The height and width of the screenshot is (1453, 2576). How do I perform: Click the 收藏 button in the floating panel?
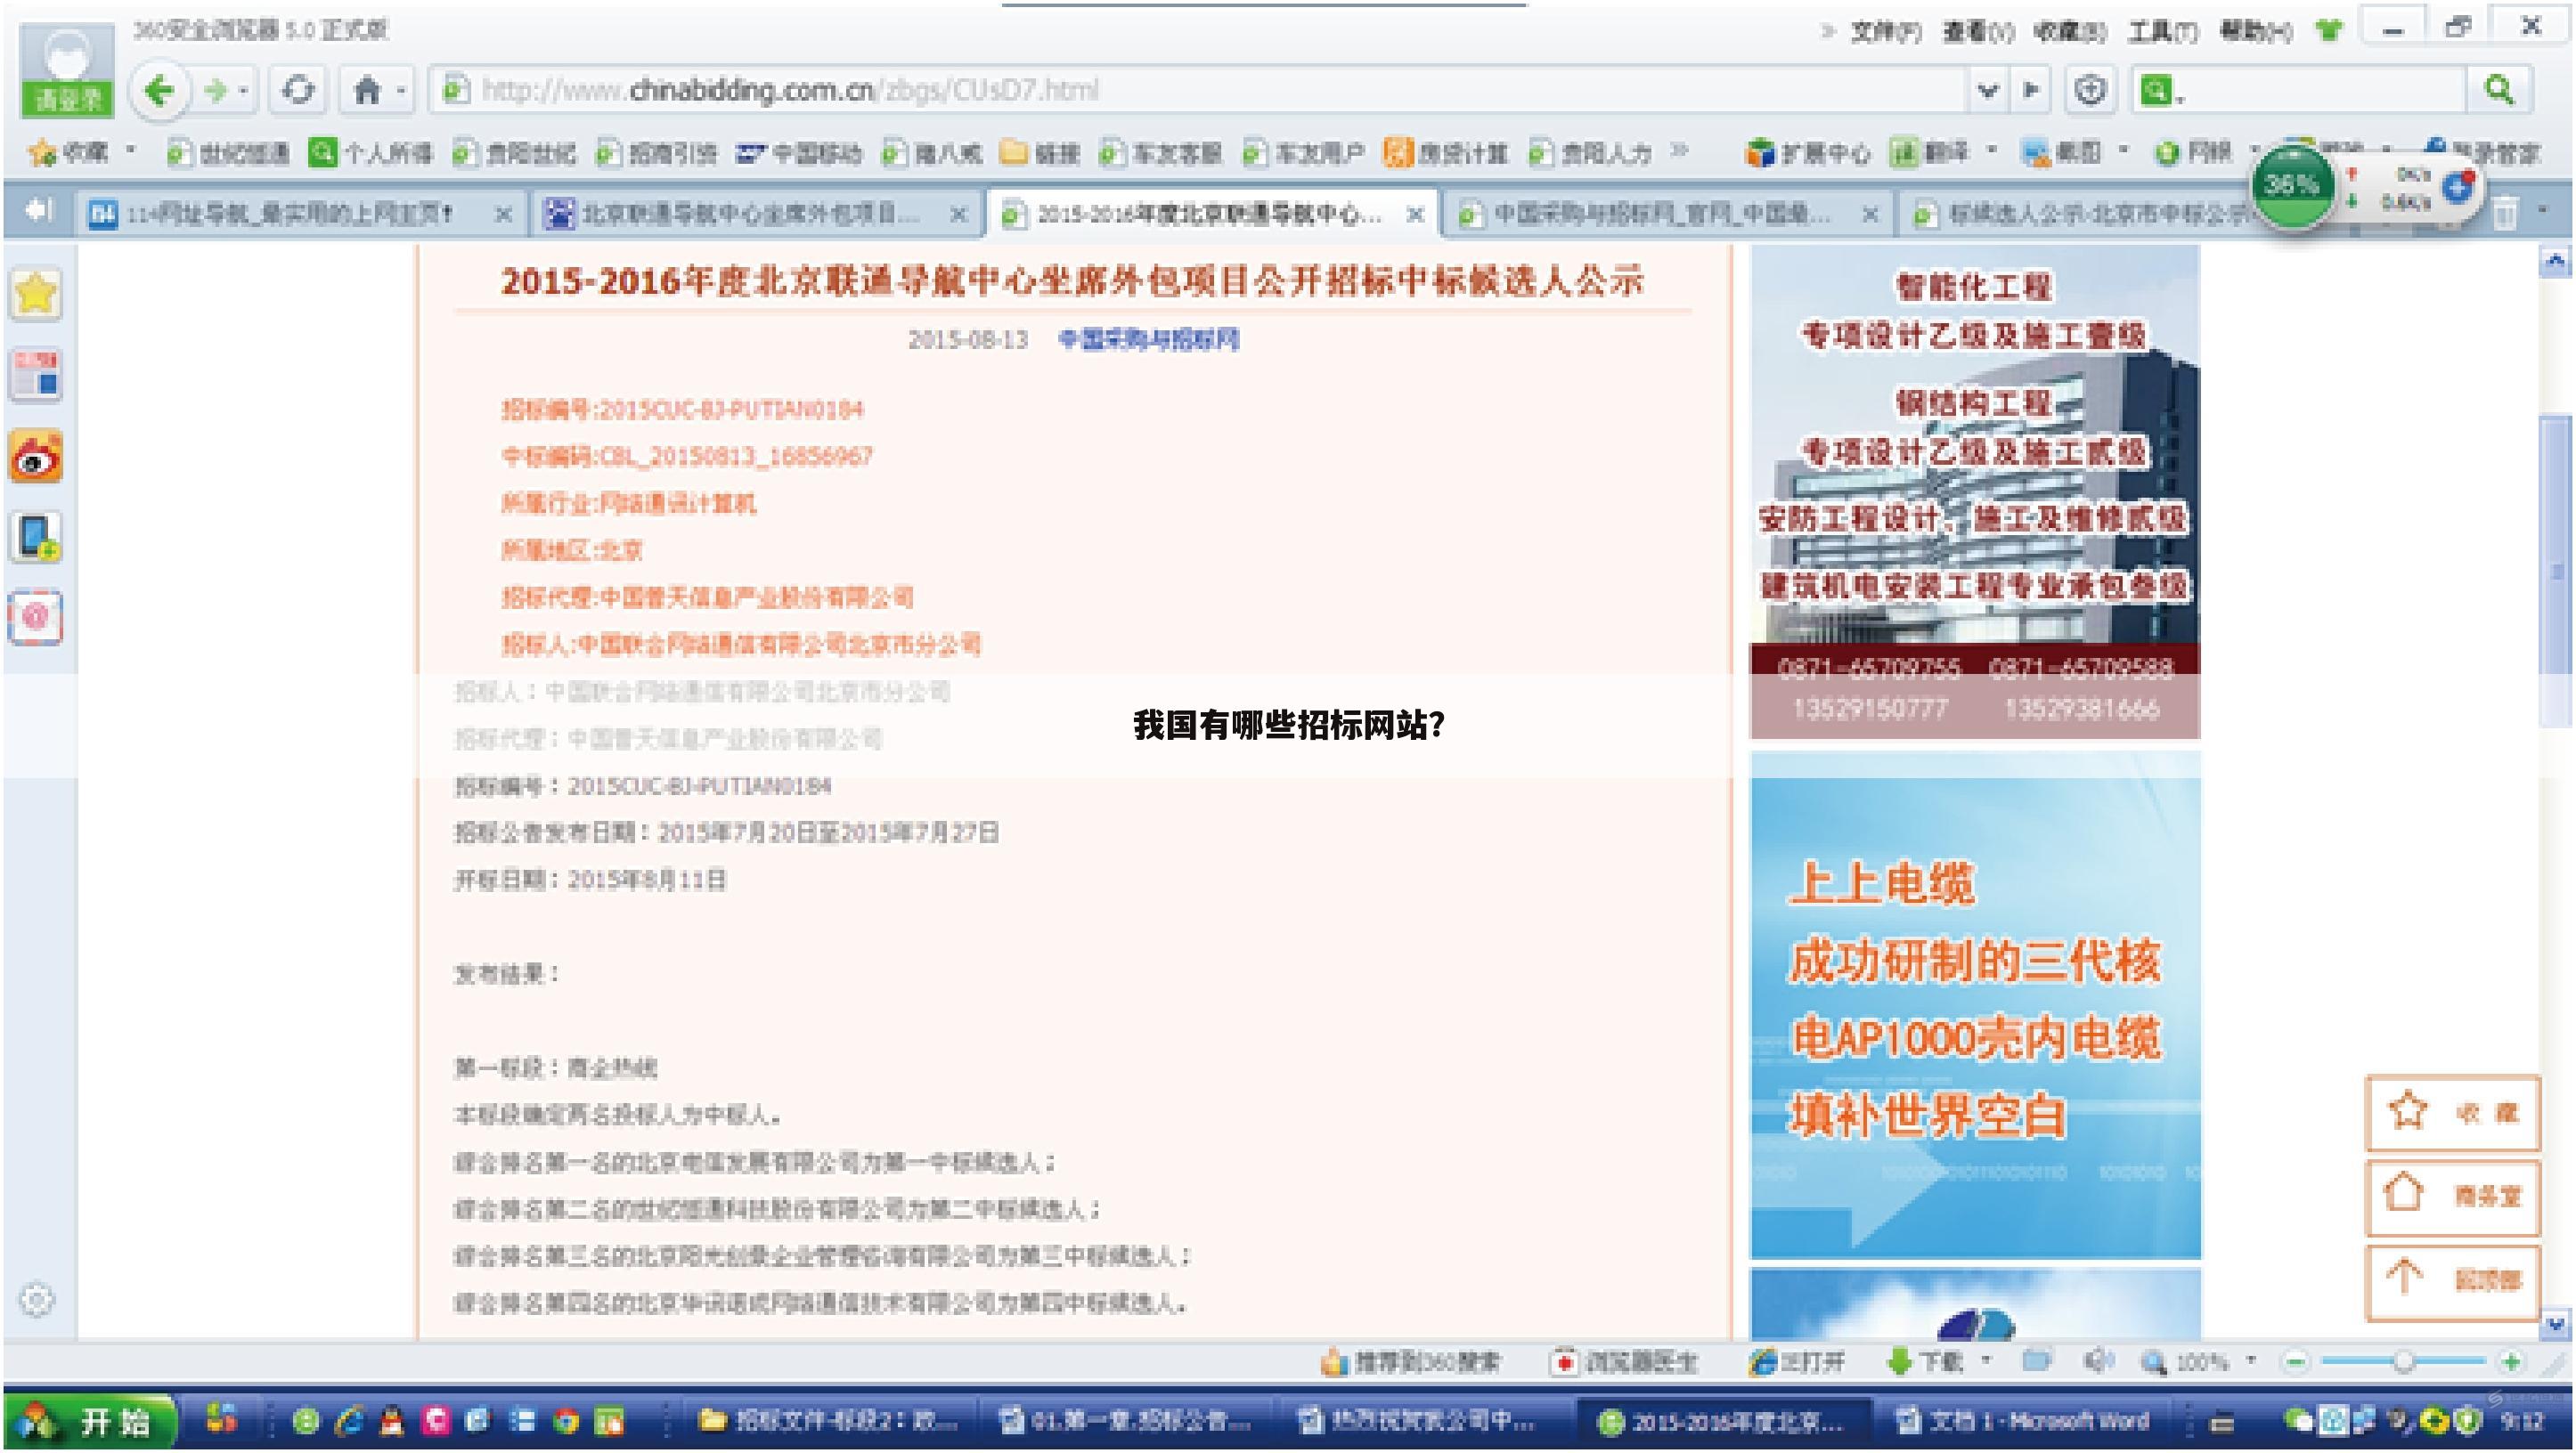pos(2450,1113)
